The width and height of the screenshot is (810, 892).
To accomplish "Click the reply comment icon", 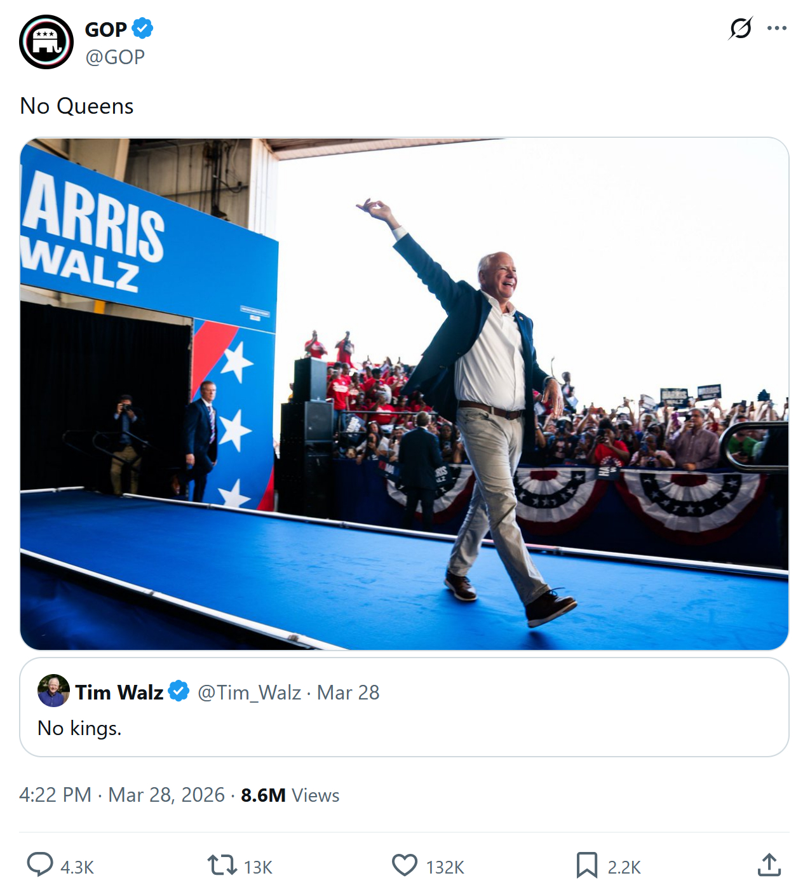I will pos(40,865).
